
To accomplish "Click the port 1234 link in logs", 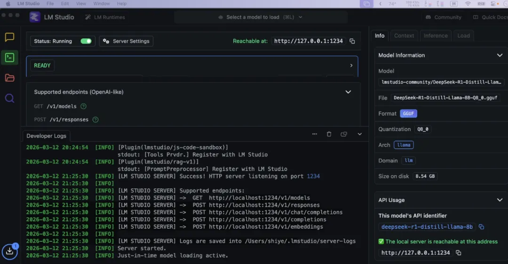I will (x=313, y=176).
